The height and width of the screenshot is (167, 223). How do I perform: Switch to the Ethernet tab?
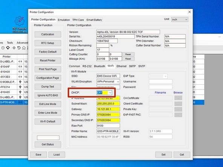(x=121, y=66)
